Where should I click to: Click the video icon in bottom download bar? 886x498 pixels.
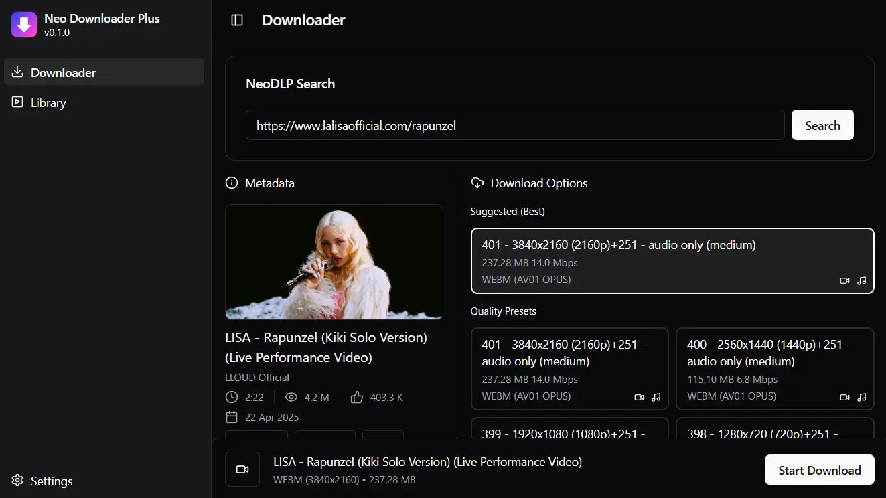tap(242, 469)
